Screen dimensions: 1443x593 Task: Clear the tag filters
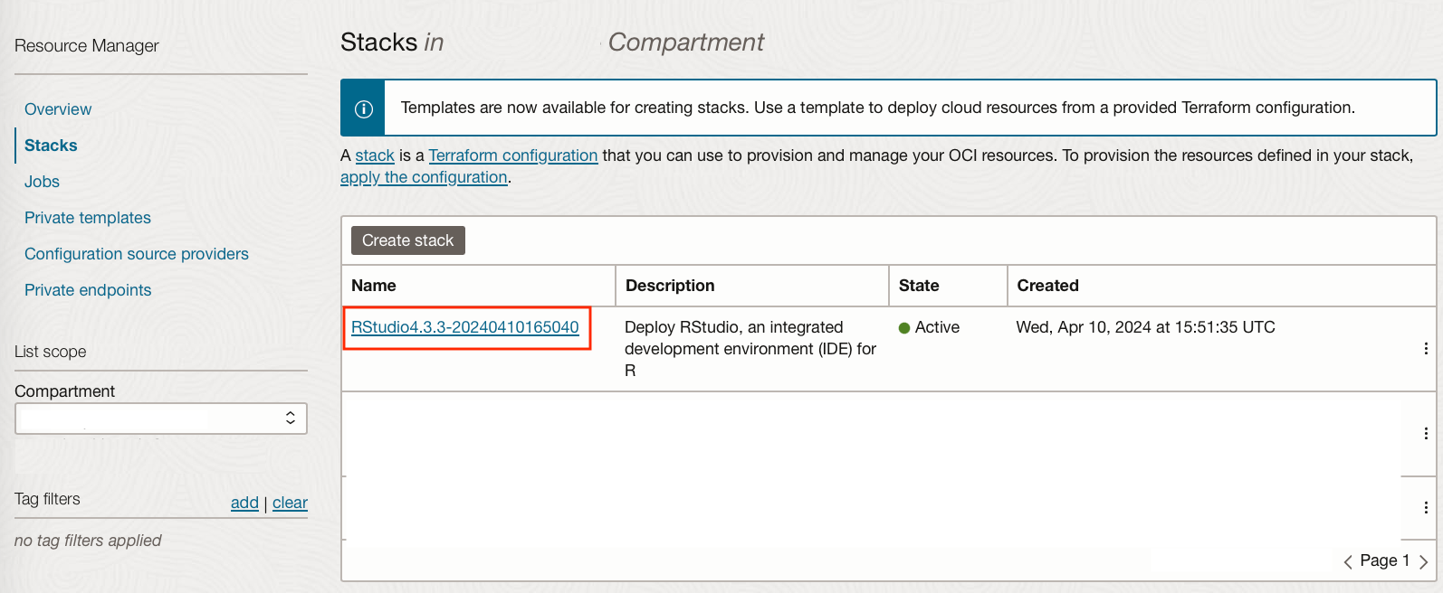point(290,503)
